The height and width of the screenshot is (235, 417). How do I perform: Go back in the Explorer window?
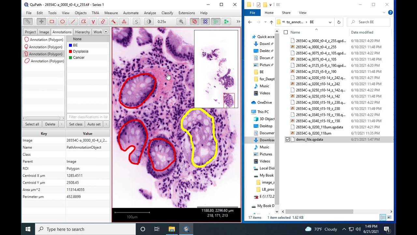[x=250, y=22]
